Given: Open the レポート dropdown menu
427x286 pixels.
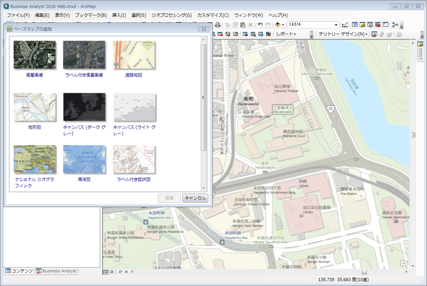Looking at the screenshot, I should [286, 34].
